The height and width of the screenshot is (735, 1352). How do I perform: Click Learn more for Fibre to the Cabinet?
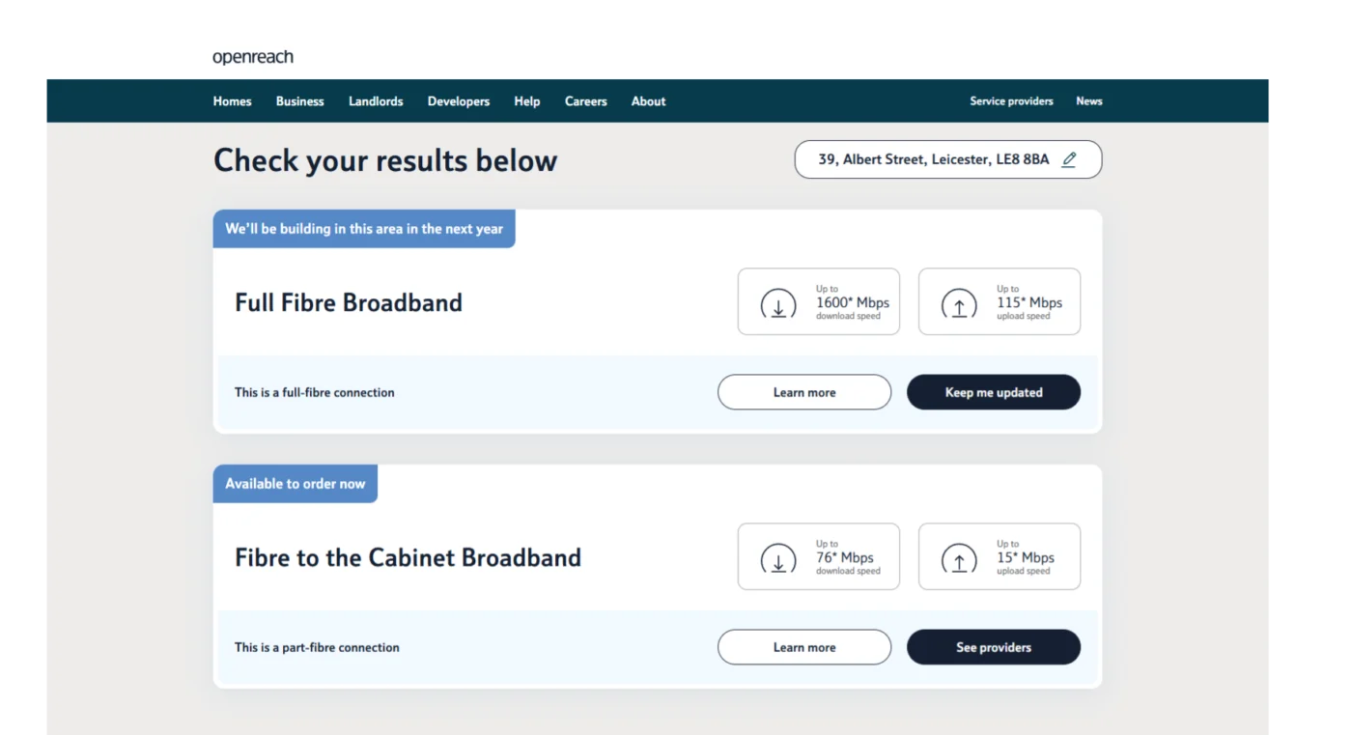click(x=804, y=647)
